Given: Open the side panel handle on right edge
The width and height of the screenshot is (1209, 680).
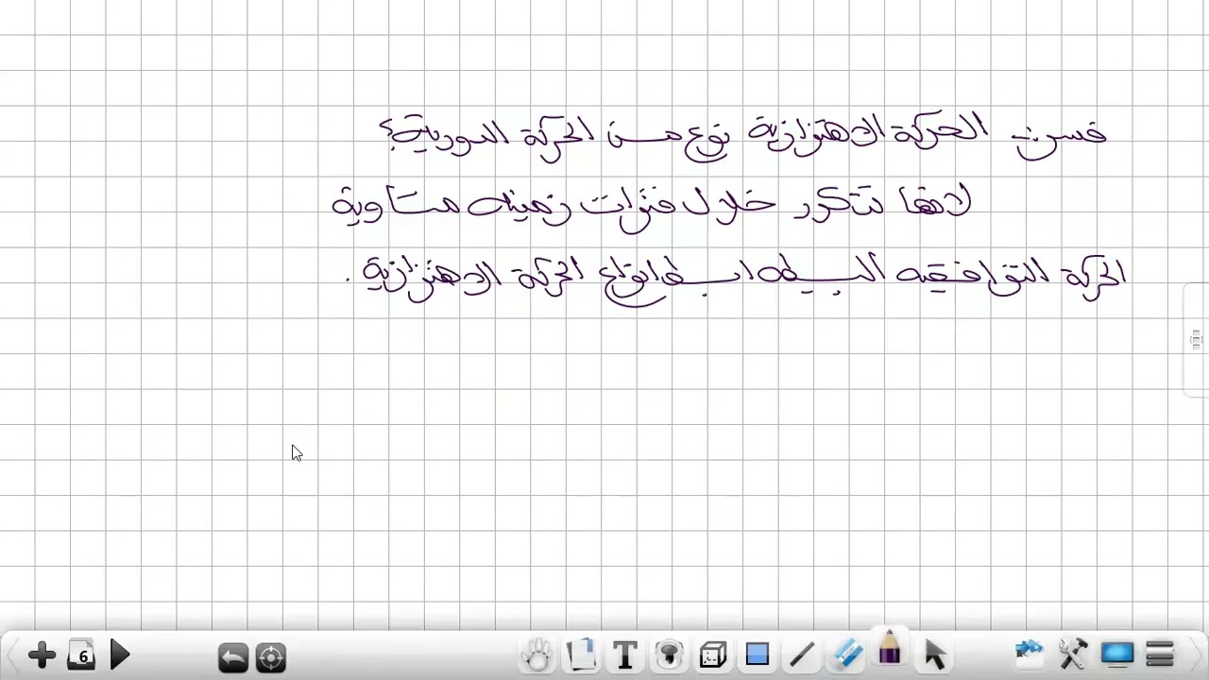Looking at the screenshot, I should (1196, 339).
